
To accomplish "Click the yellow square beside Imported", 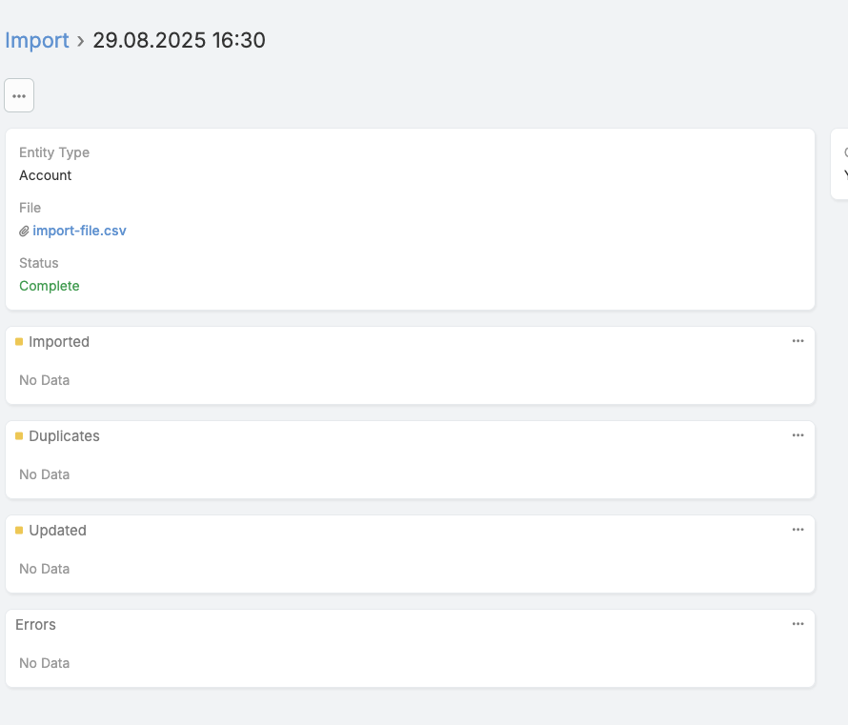I will coord(19,342).
